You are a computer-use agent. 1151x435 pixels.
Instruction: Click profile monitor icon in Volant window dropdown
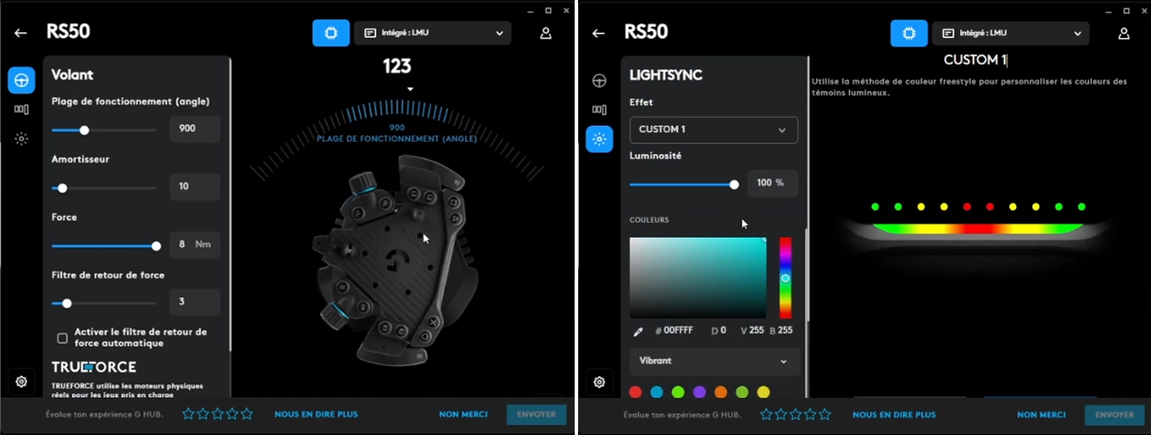coord(370,33)
